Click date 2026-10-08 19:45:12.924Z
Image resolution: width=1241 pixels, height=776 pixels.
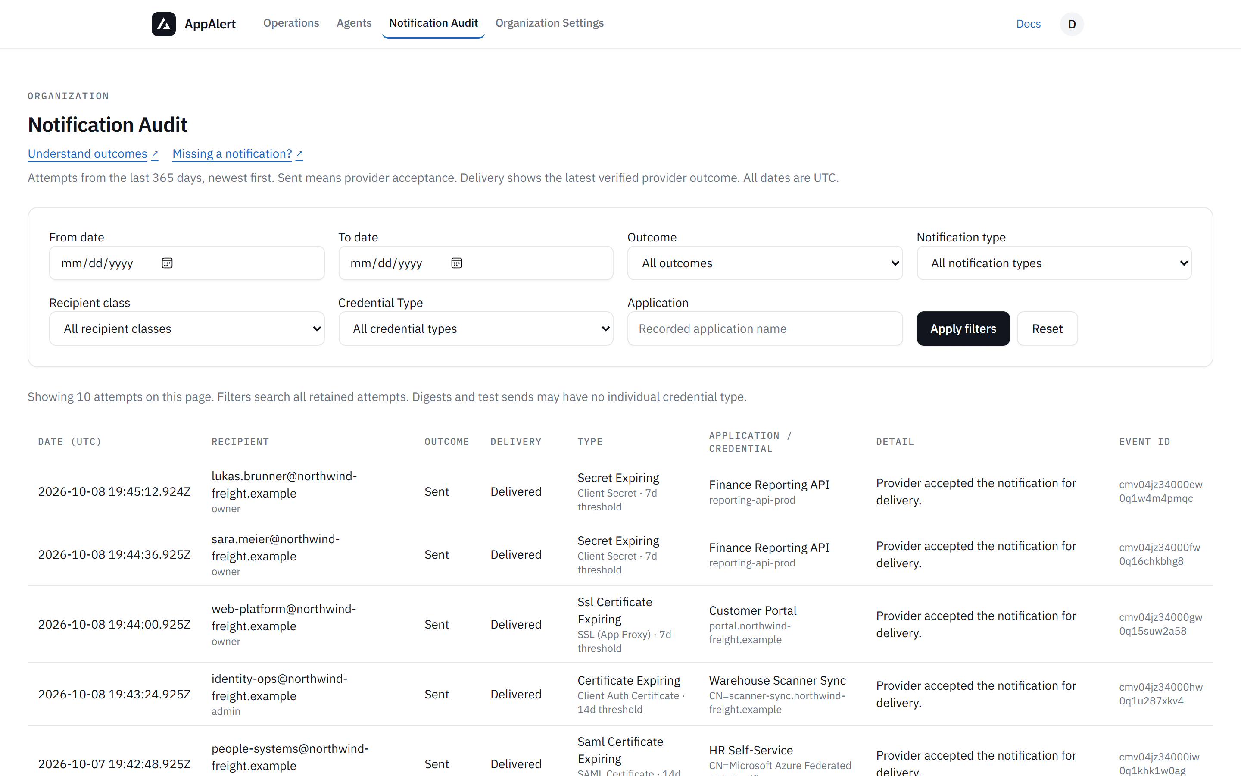click(x=114, y=491)
